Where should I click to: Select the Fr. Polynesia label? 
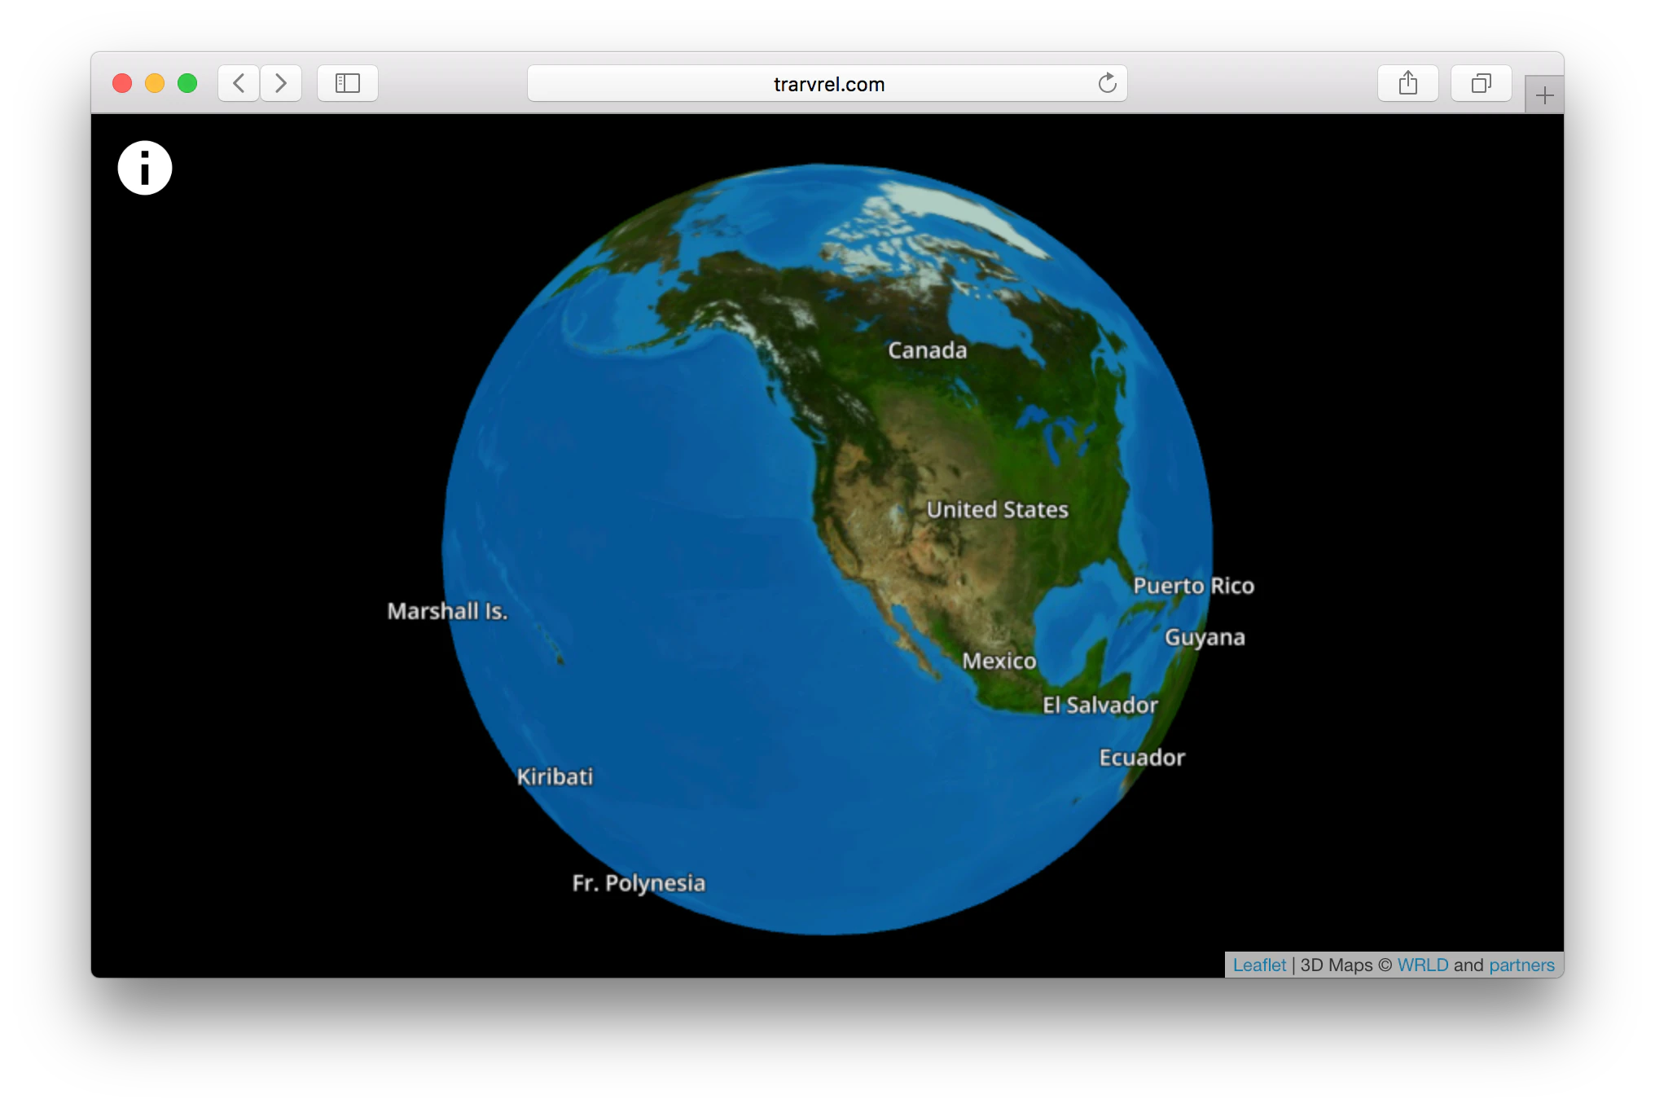[x=639, y=883]
